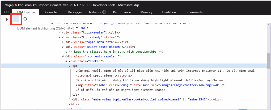Open the Debugger tab
The width and height of the screenshot is (271, 110).
75,12
